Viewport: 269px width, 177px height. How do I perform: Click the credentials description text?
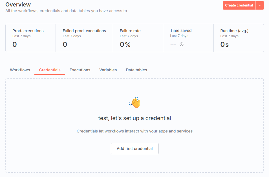click(x=134, y=131)
